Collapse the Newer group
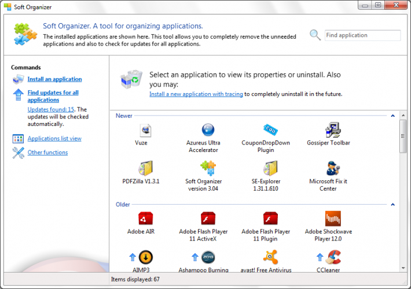 click(x=392, y=116)
